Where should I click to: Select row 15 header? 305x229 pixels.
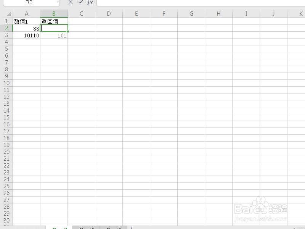pos(6,118)
